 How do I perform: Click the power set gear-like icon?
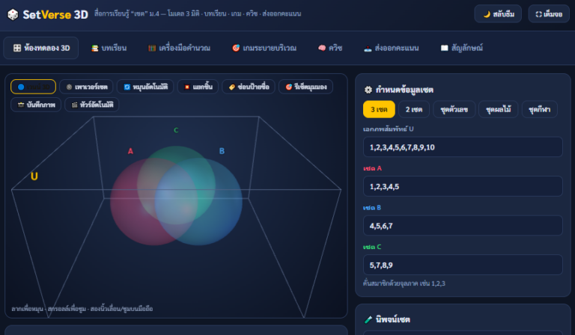(x=69, y=87)
